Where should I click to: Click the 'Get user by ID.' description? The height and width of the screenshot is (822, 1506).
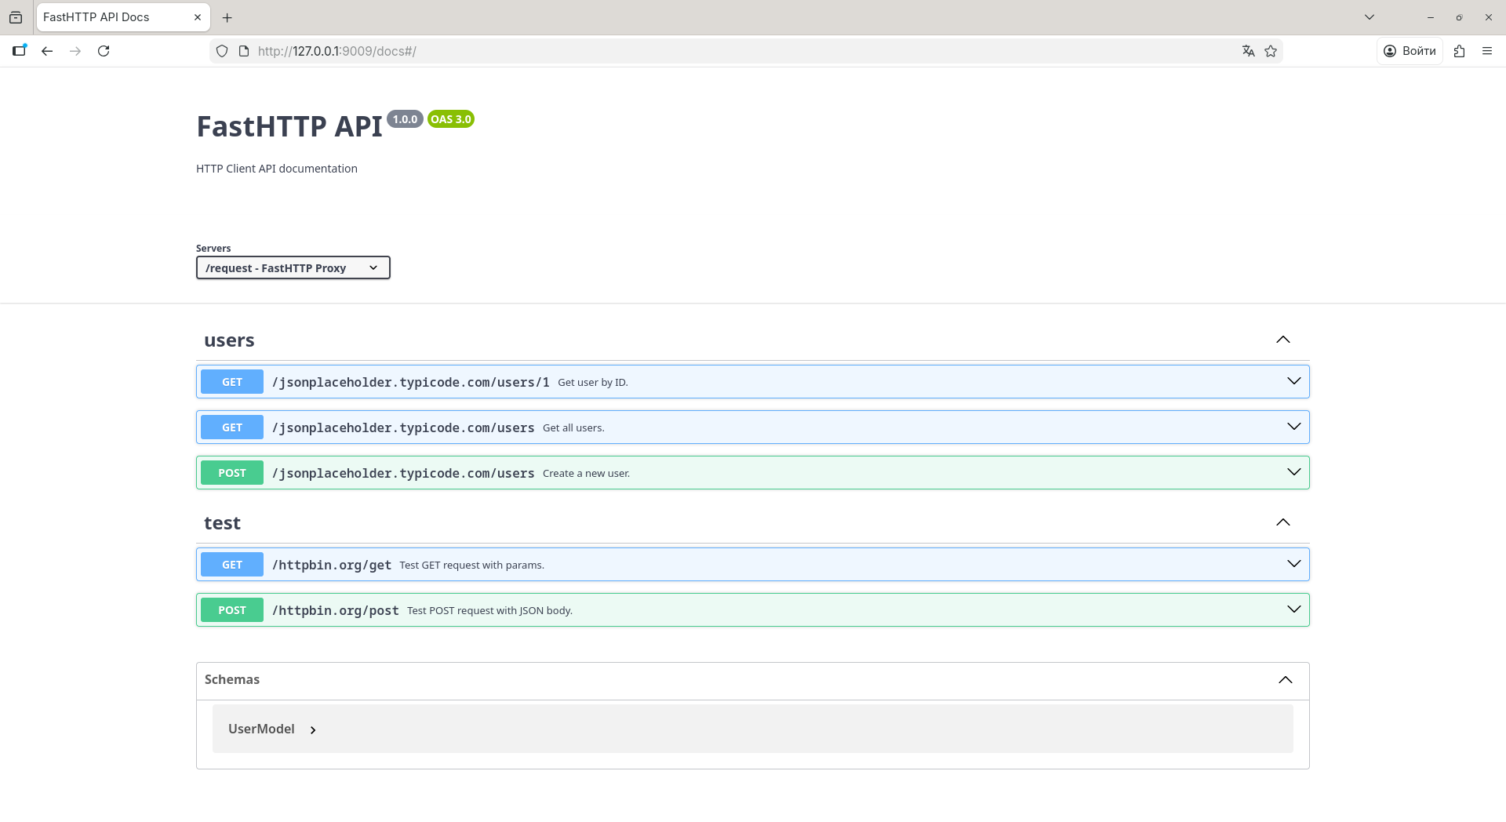point(593,383)
